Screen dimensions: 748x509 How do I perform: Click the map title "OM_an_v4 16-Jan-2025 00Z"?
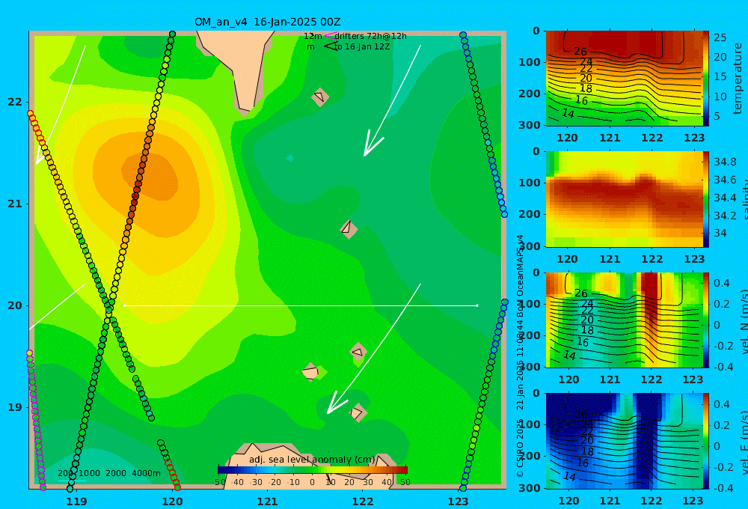pyautogui.click(x=267, y=22)
